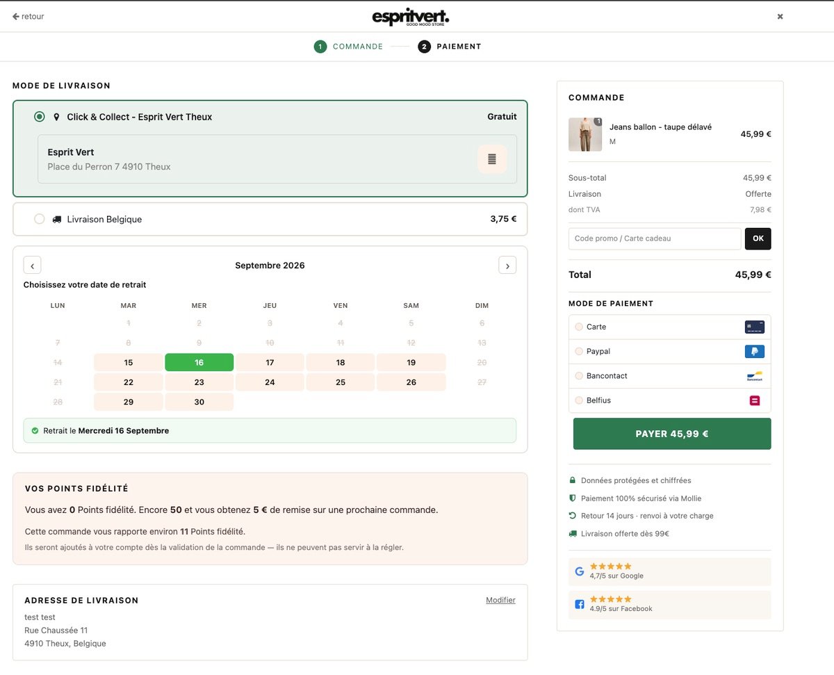834x675 pixels.
Task: Pick date 26 in the calendar
Action: (x=411, y=382)
